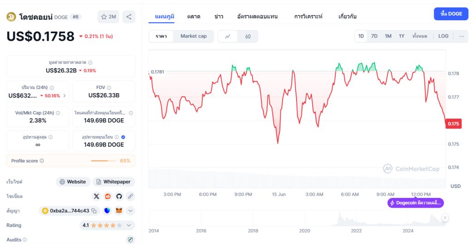Click the timeline range pause handle
The height and width of the screenshot is (244, 473).
(445, 218)
